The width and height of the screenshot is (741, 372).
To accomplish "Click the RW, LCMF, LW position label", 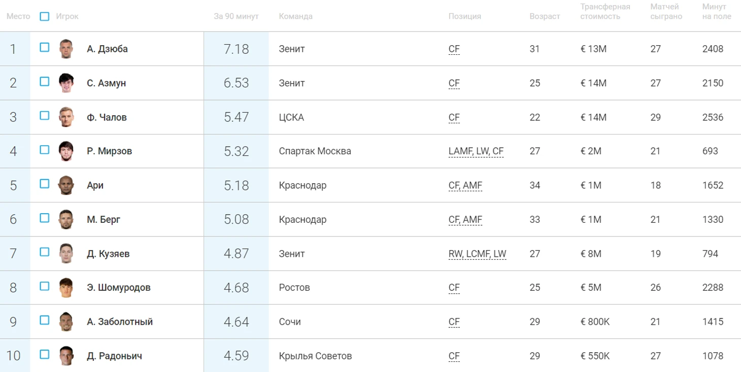I will tap(477, 254).
